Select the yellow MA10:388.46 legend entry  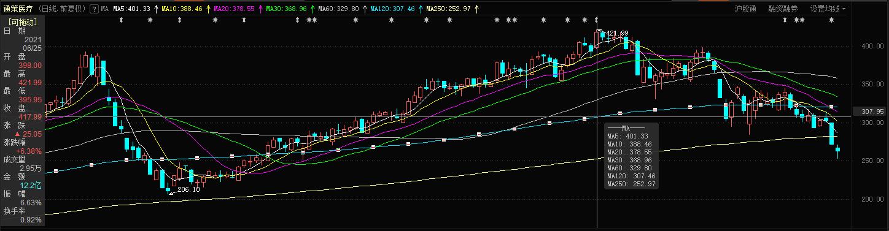tap(182, 9)
